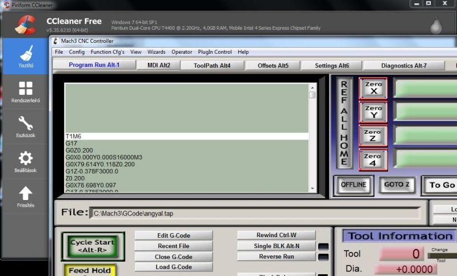Toggle the OFFLINE mode button
The height and width of the screenshot is (276, 457).
pyautogui.click(x=353, y=185)
